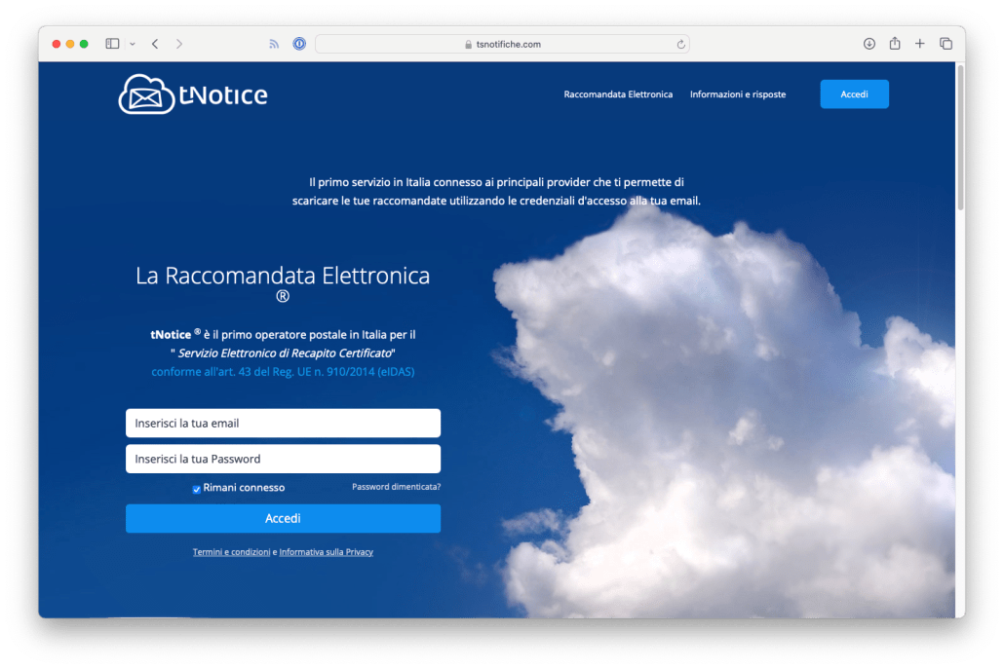Go back with the back arrow
Viewport: 1004px width, 669px height.
pyautogui.click(x=155, y=44)
